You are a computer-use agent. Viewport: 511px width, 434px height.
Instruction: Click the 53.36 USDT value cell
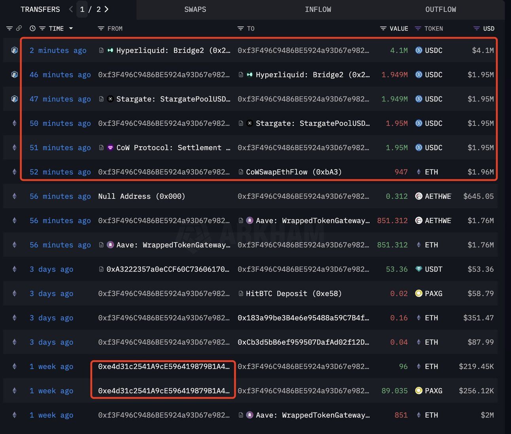click(x=397, y=269)
